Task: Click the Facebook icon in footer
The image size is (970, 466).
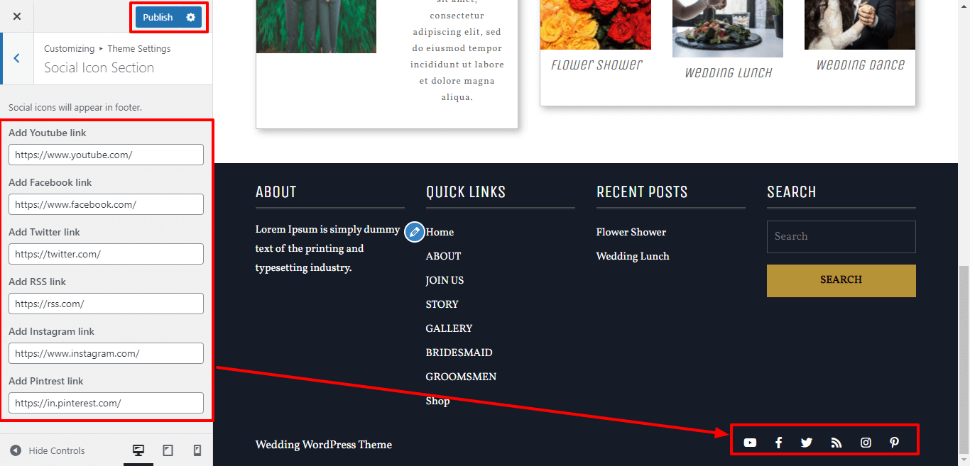Action: [778, 443]
